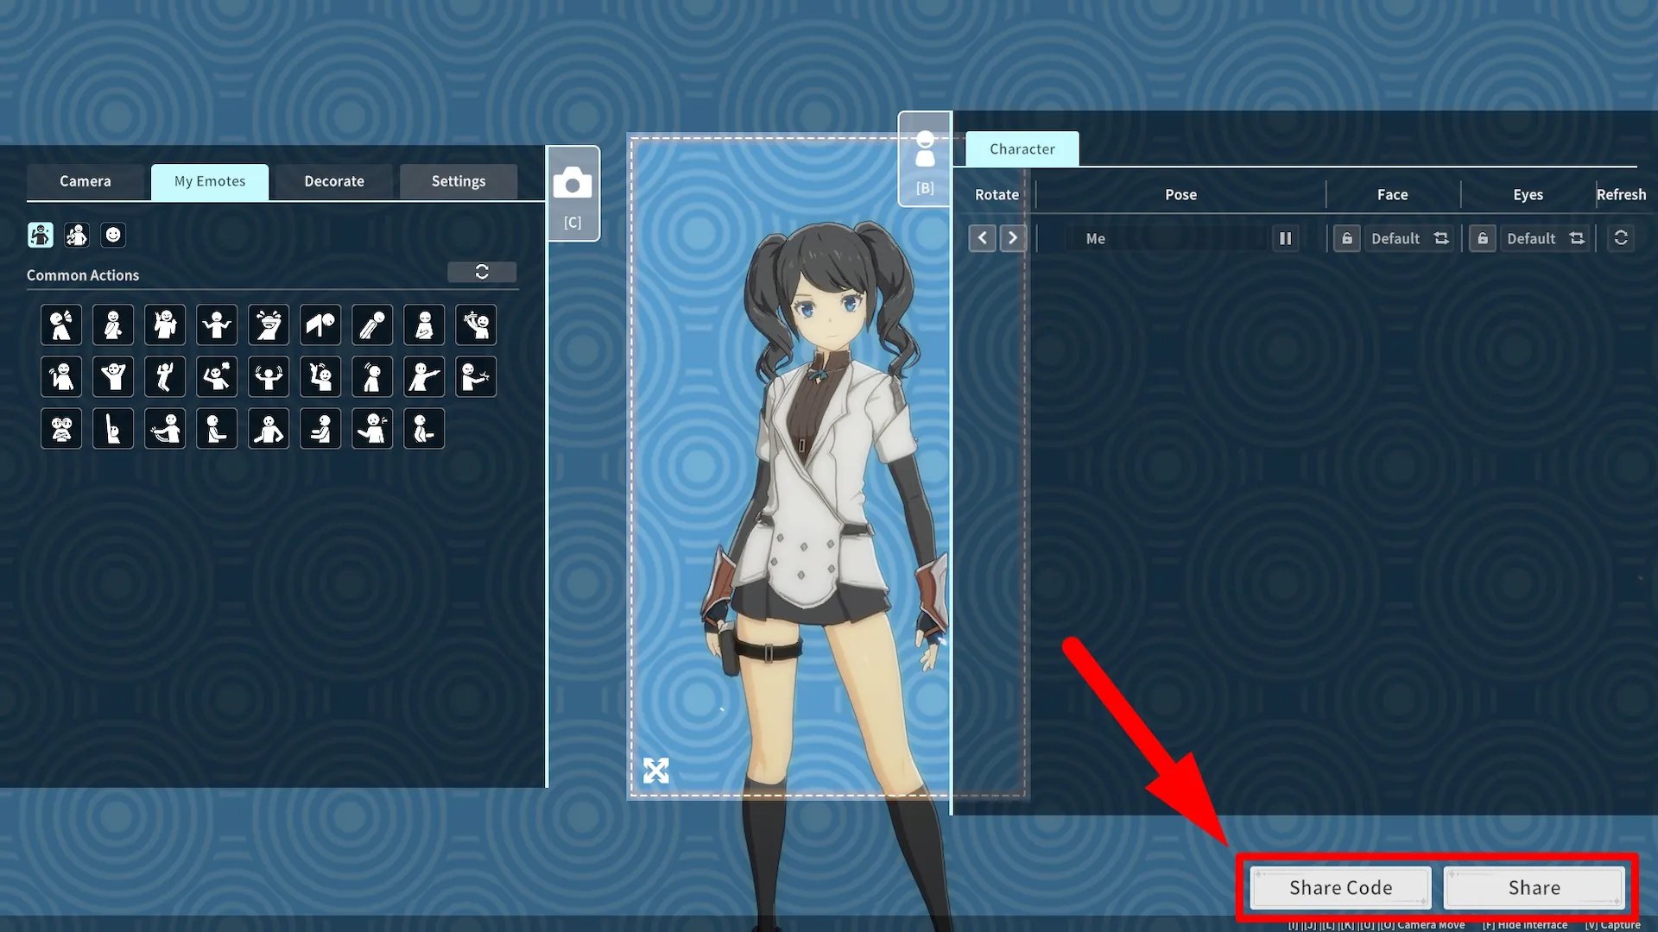
Task: Select the crossed-arms emote action
Action: tap(61, 429)
